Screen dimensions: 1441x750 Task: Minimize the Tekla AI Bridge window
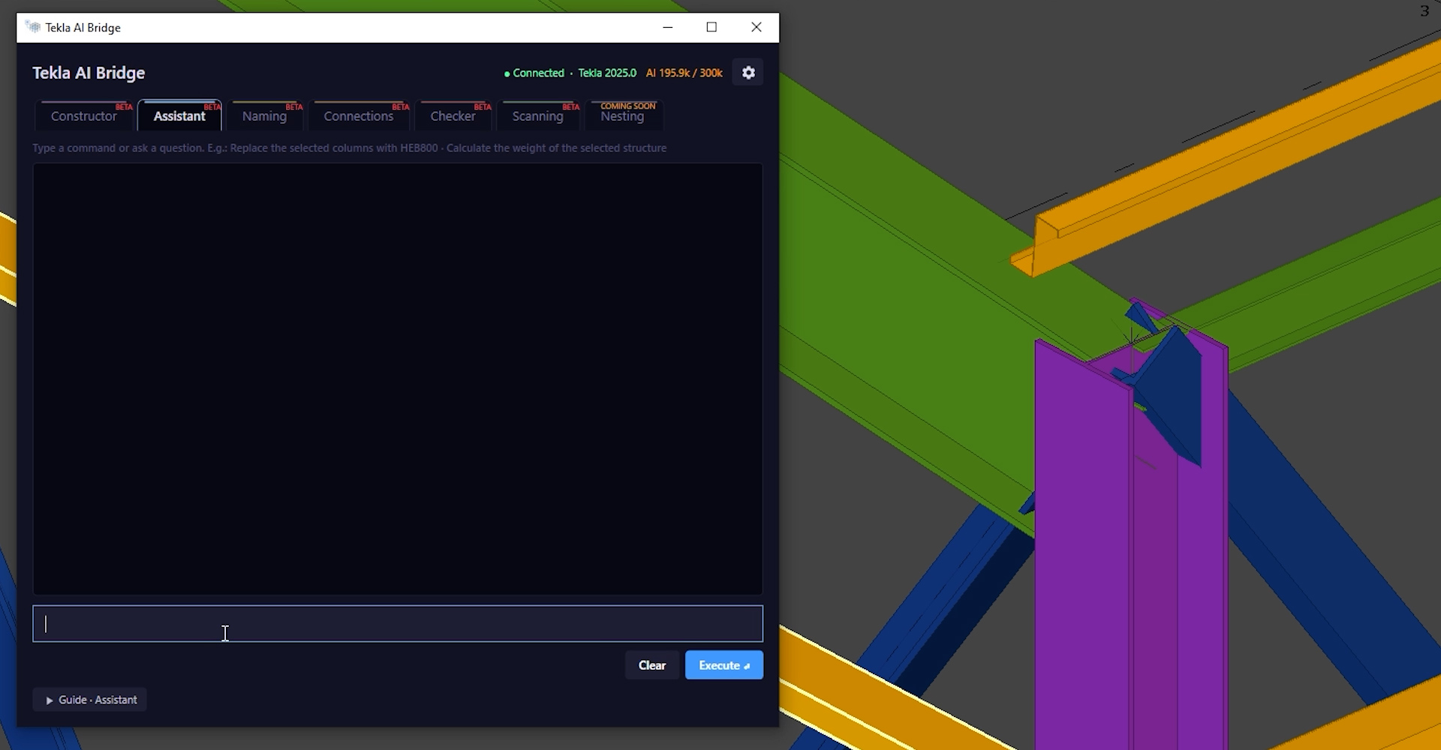667,27
